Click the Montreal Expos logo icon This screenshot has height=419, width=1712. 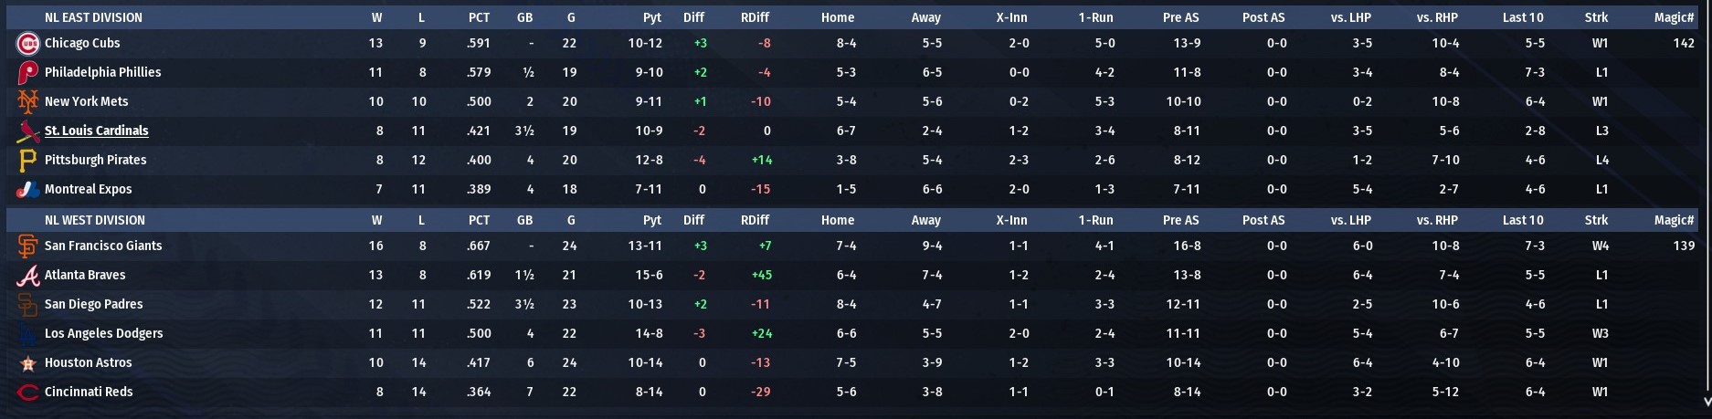point(27,189)
